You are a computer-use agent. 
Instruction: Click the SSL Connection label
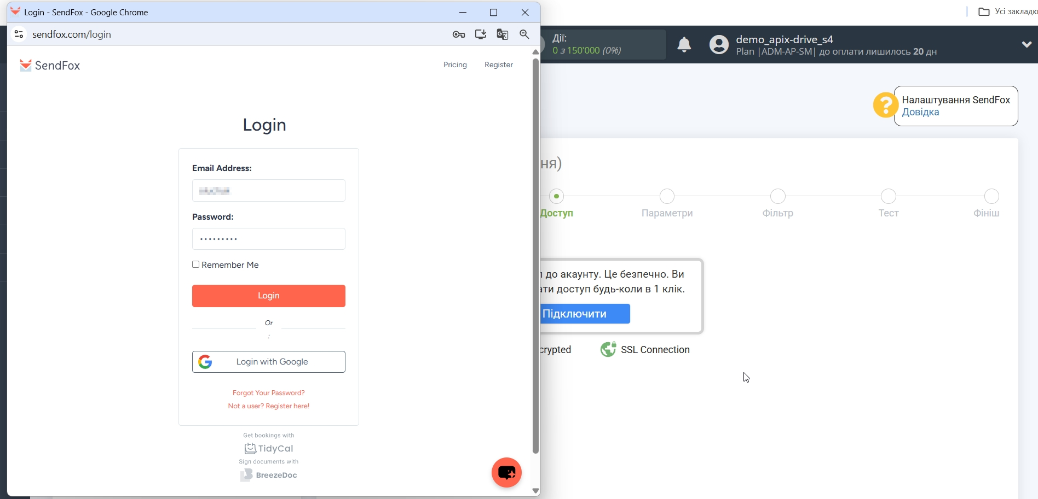655,350
